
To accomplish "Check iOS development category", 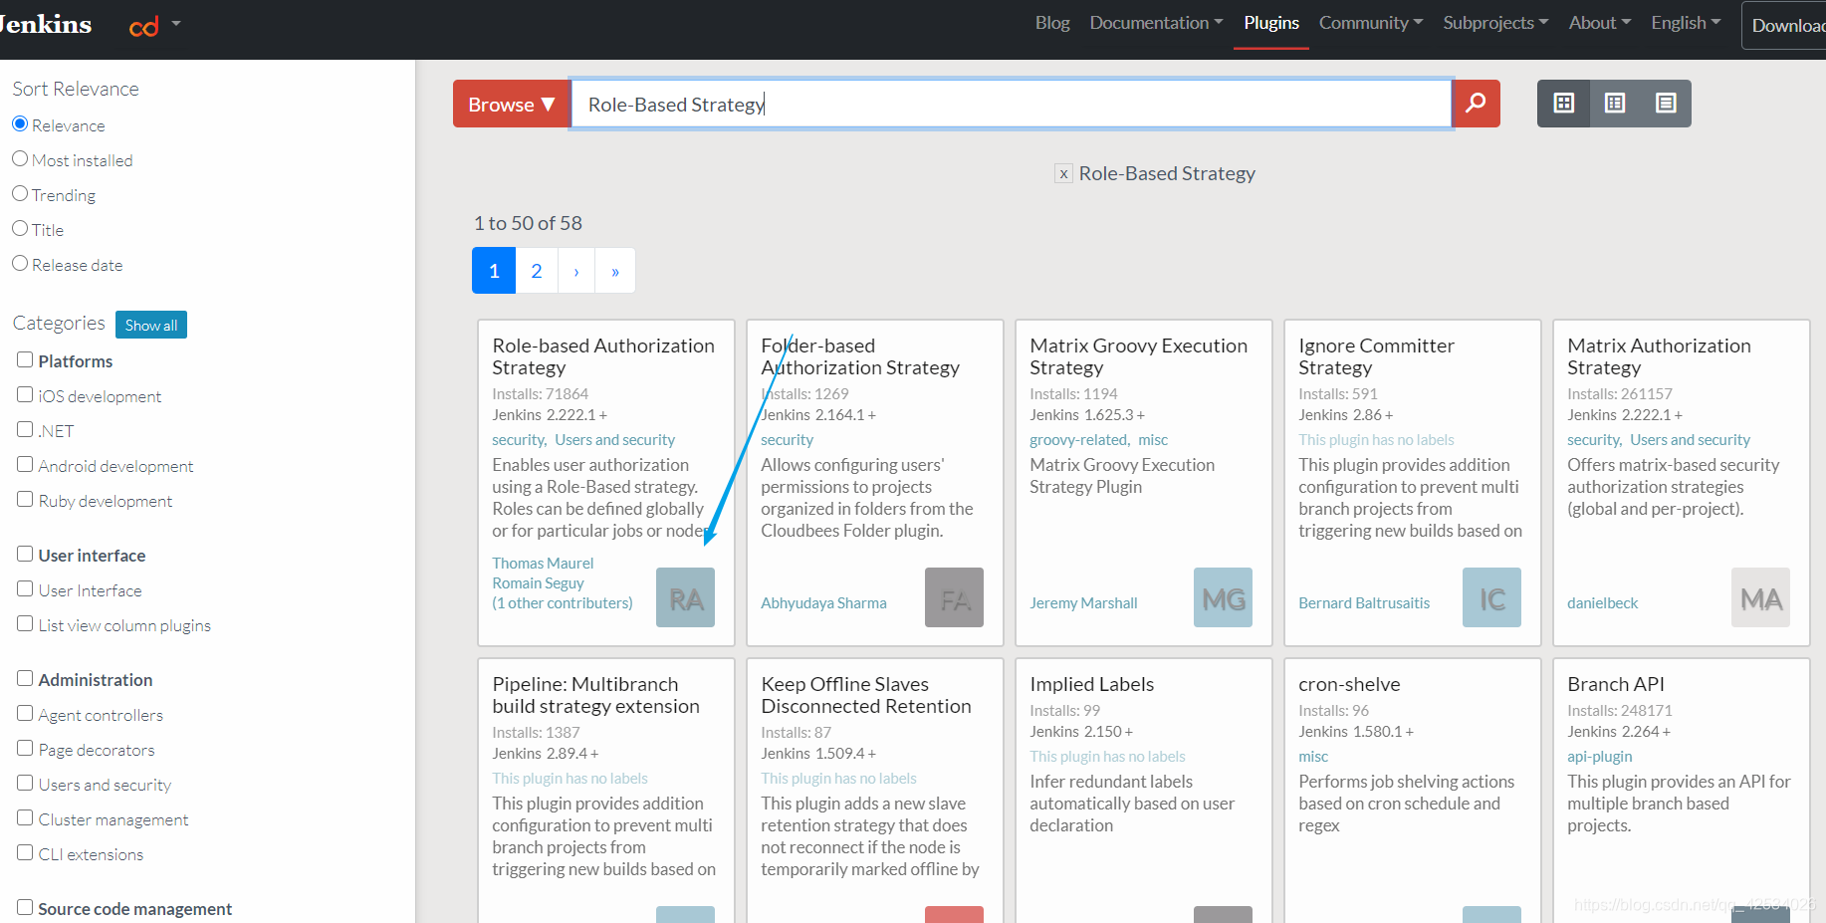I will 25,394.
